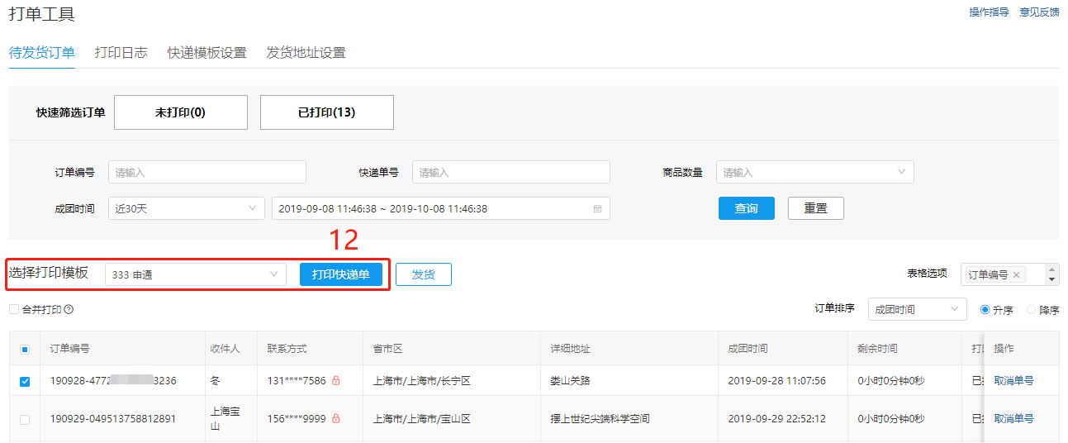Screen dimensions: 1068x443
Task: Open the 待发货订单 tab
Action: [41, 53]
